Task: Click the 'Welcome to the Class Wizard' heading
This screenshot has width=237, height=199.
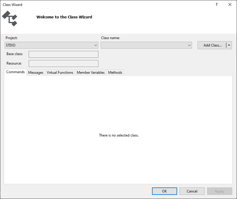Action: point(64,17)
